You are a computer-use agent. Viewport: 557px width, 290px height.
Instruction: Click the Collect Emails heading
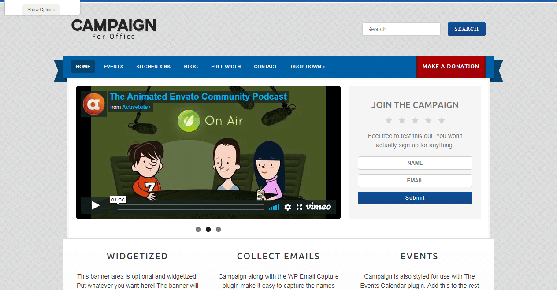(x=278, y=256)
